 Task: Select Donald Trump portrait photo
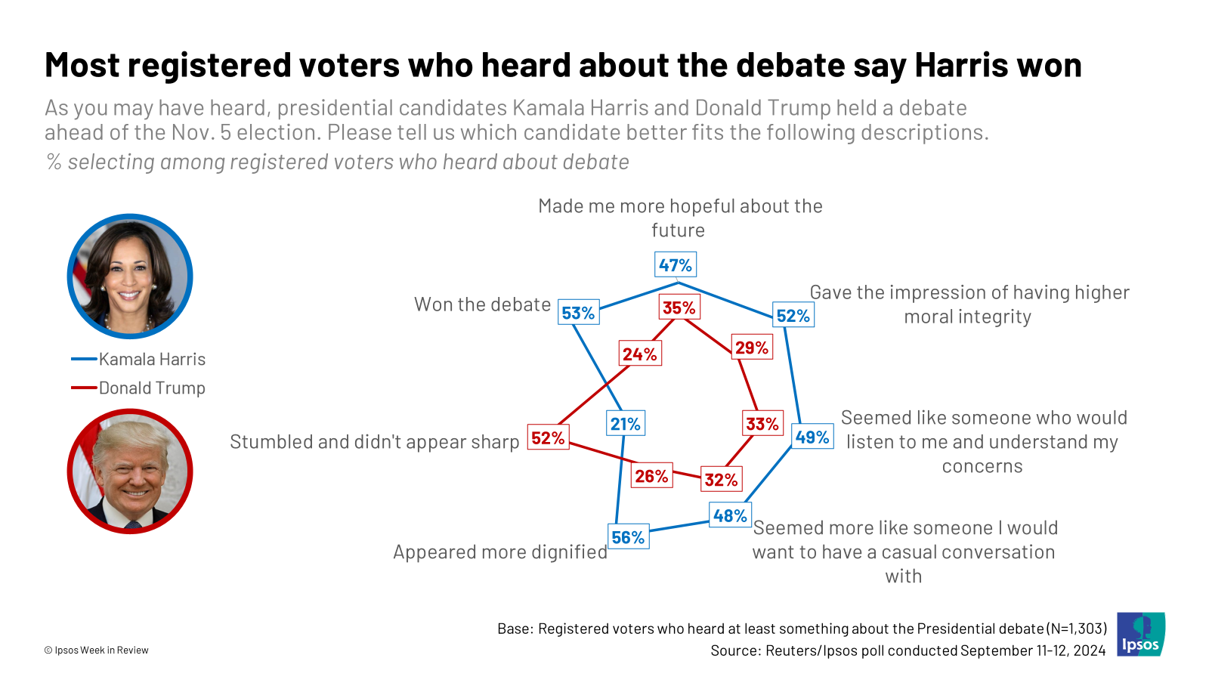point(130,471)
